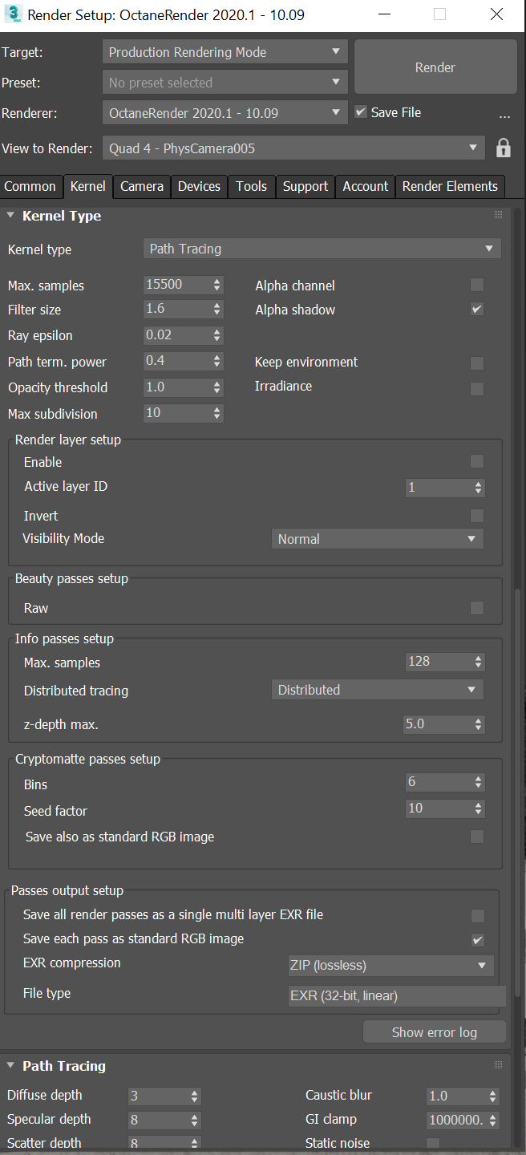
Task: Enable the Keep environment checkbox
Action: [x=477, y=363]
